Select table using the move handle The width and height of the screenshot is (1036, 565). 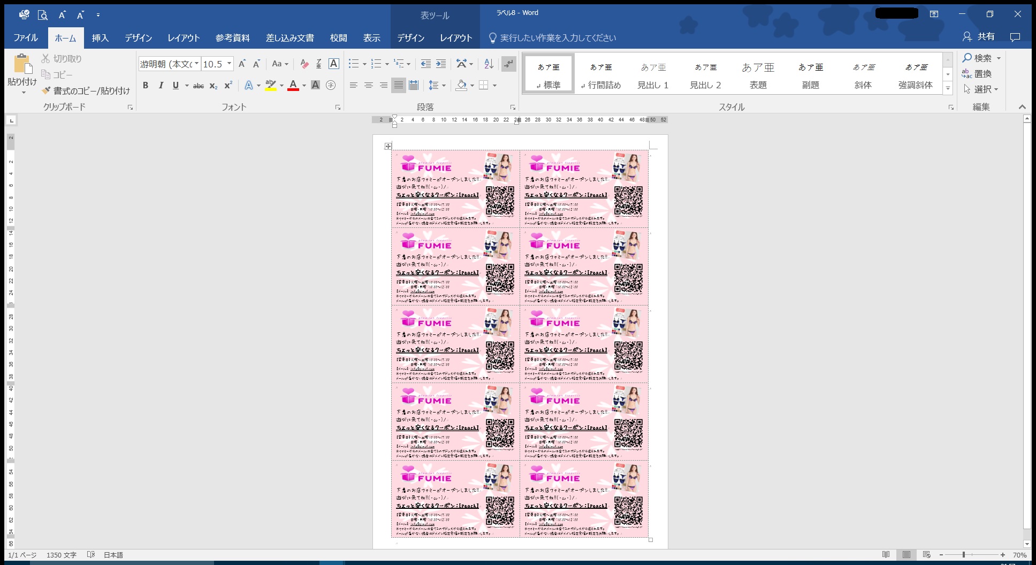pyautogui.click(x=388, y=146)
